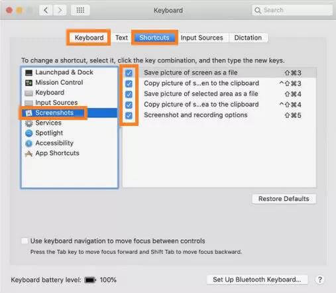Click the Spotlight category icon
Image resolution: width=336 pixels, height=293 pixels.
(x=28, y=133)
